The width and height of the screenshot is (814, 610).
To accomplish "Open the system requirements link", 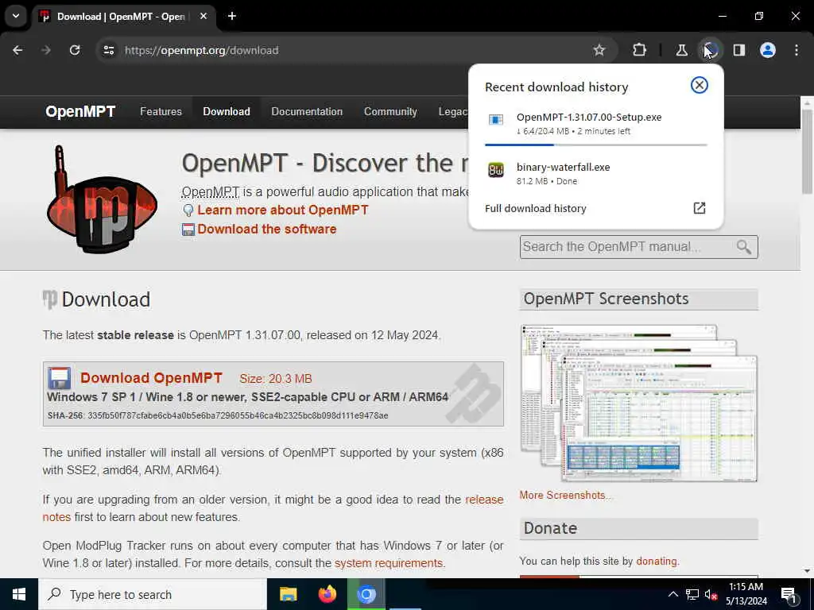I will 388,563.
